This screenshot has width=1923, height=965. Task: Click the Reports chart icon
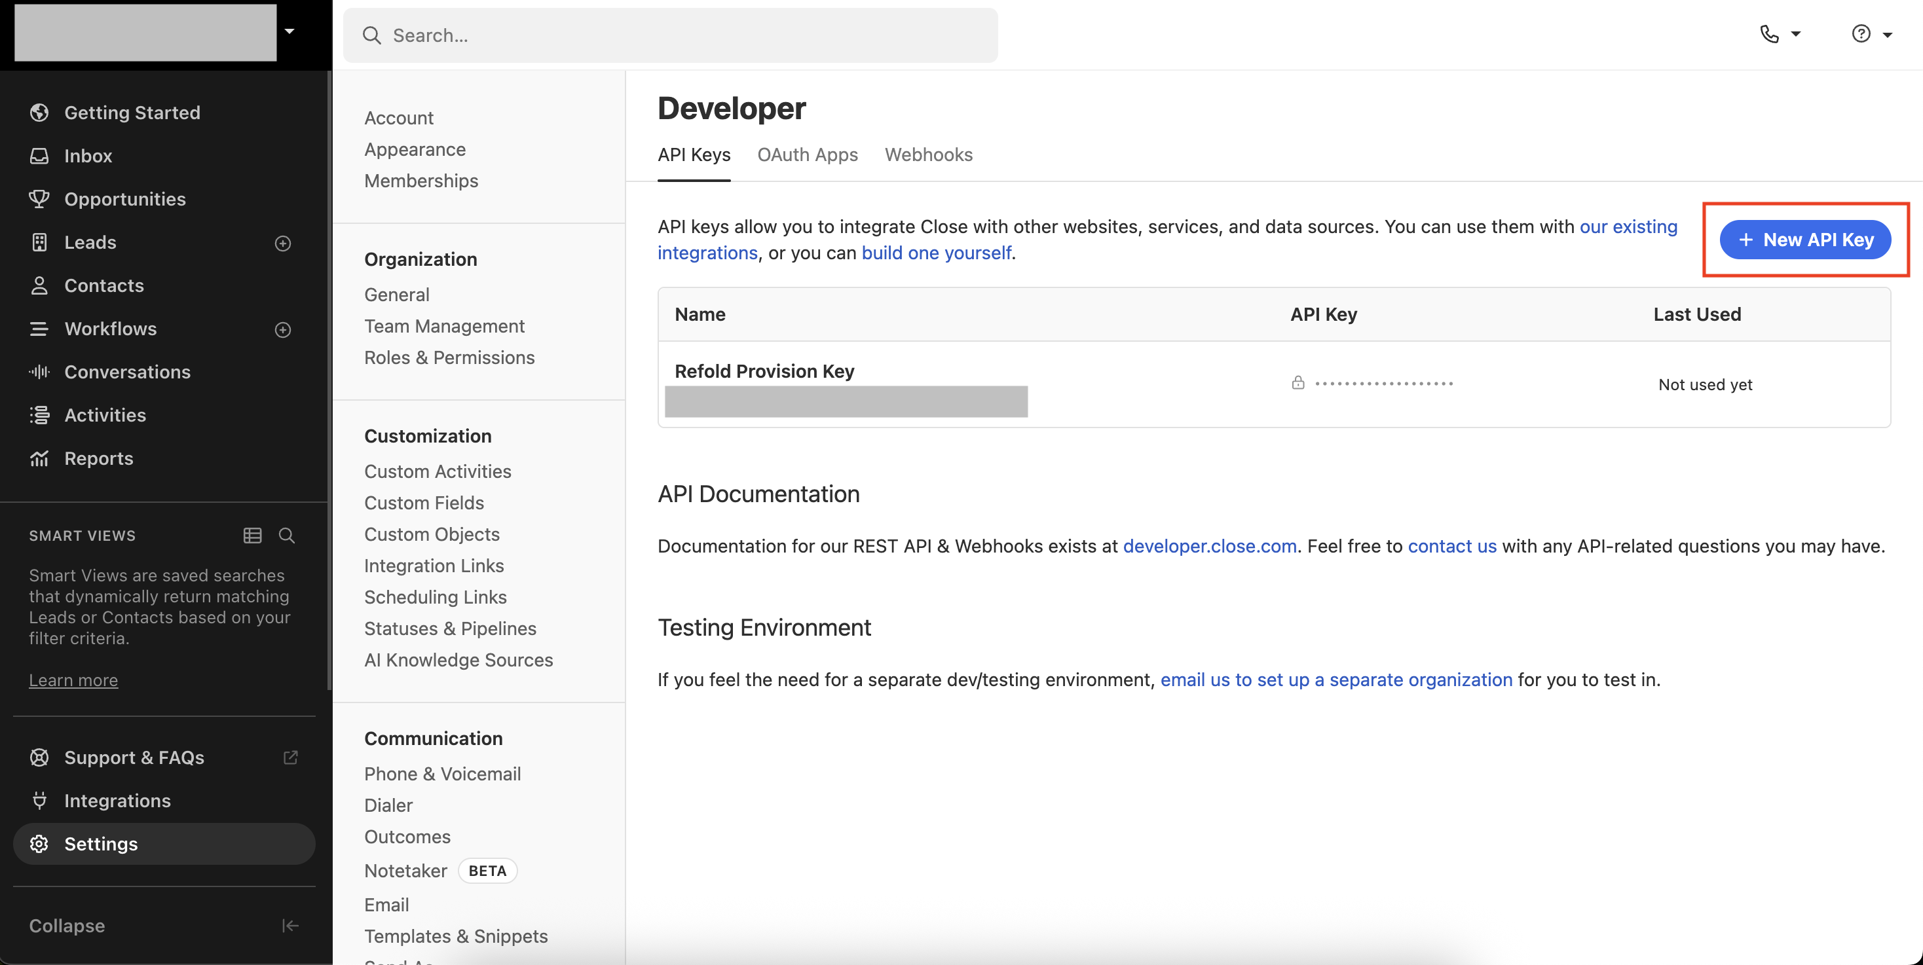point(39,458)
